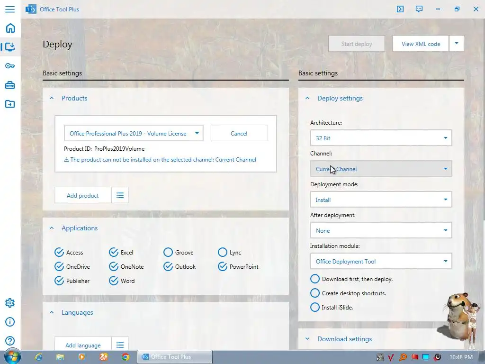This screenshot has width=485, height=364.
Task: Open the Convert documents folder icon
Action: coord(10,104)
